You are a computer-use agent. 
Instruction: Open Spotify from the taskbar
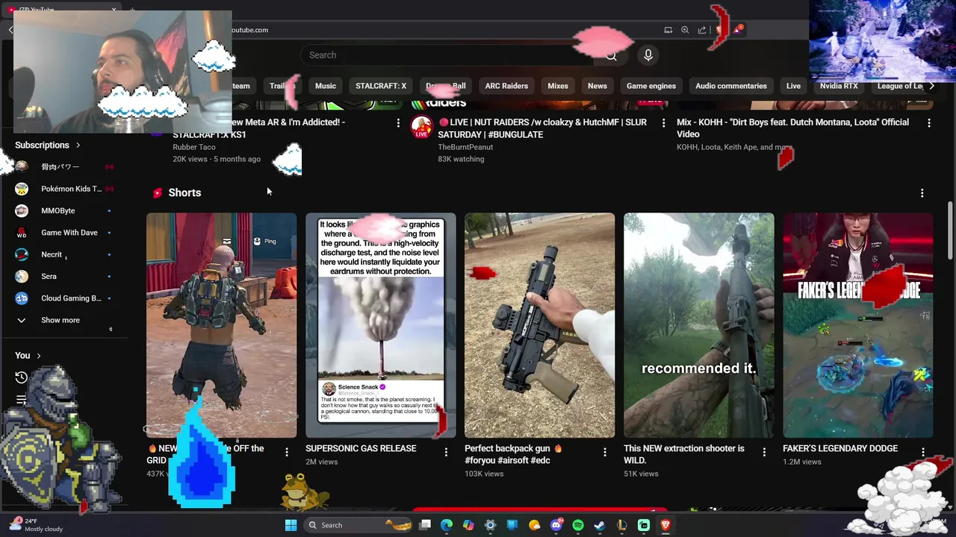tap(578, 525)
